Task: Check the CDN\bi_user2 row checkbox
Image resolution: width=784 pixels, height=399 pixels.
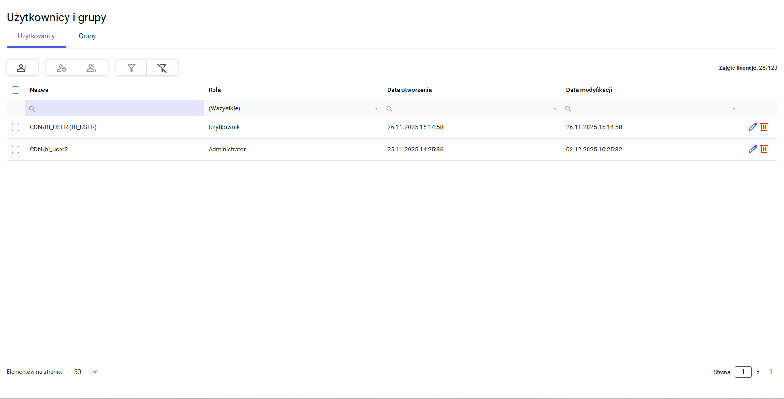Action: (x=16, y=150)
